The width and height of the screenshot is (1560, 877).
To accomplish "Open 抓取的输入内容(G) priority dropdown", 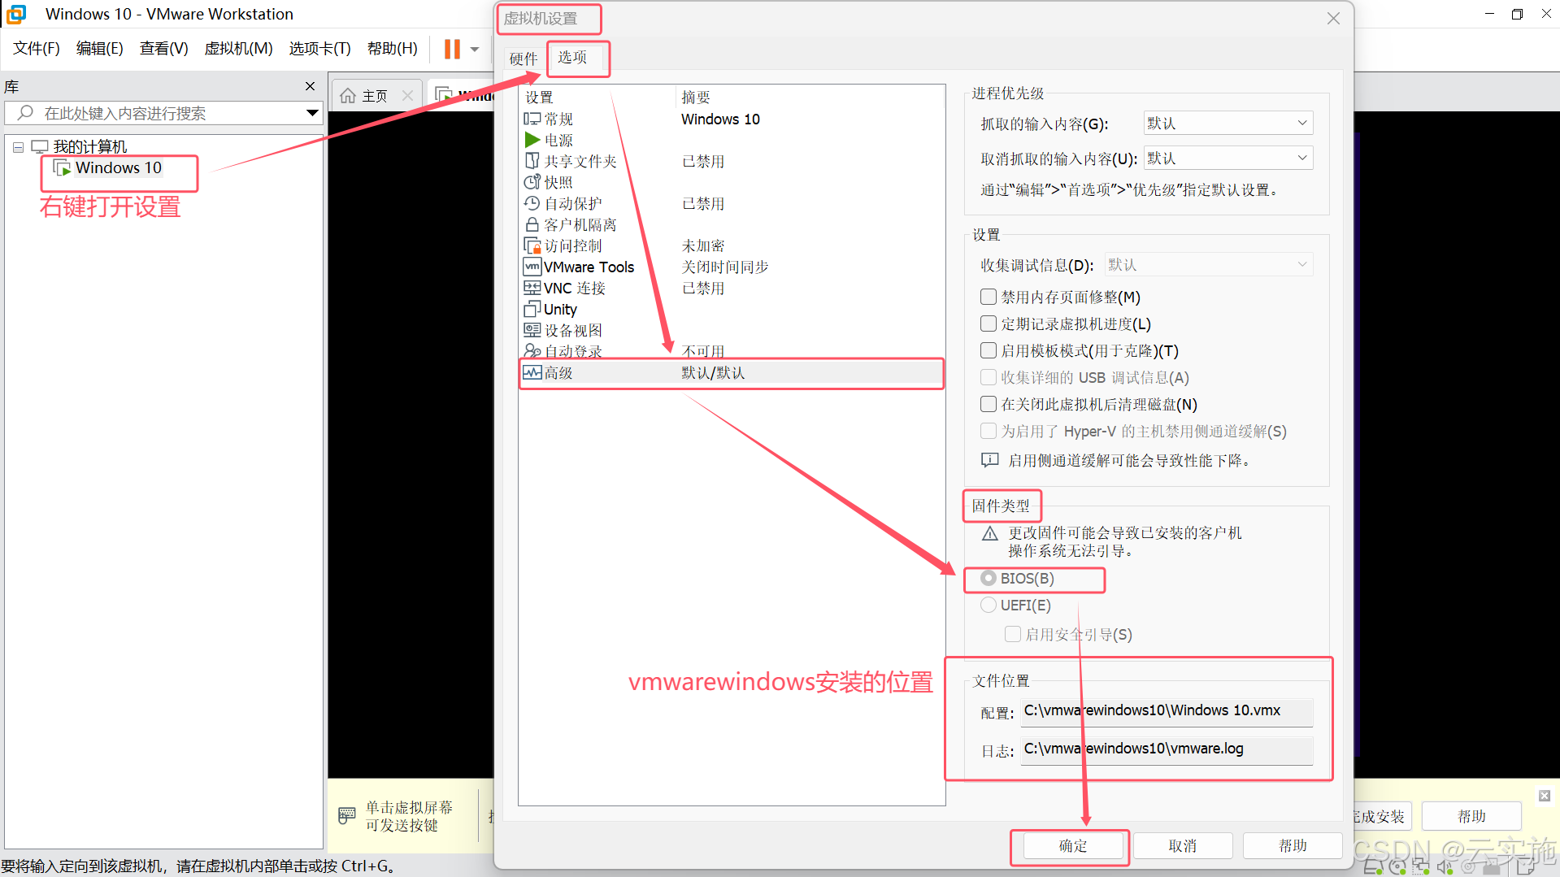I will click(x=1228, y=123).
